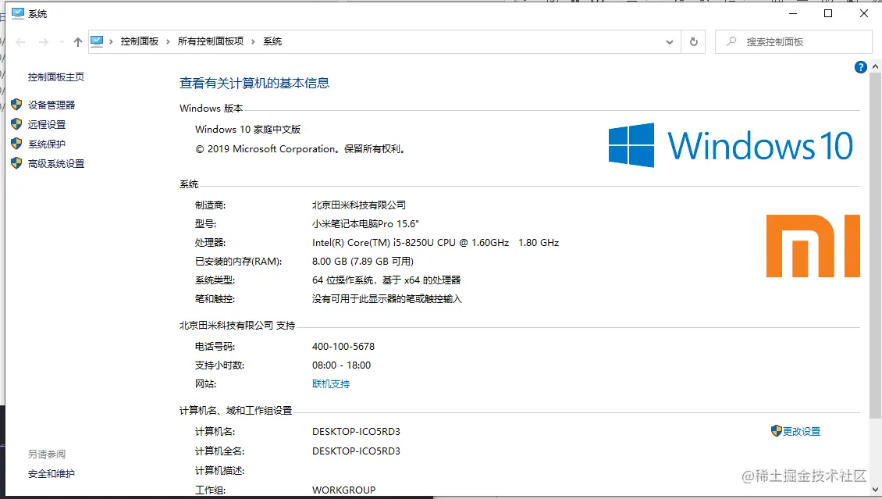882x499 pixels.
Task: Click the Windows 10 logo image
Action: [731, 145]
